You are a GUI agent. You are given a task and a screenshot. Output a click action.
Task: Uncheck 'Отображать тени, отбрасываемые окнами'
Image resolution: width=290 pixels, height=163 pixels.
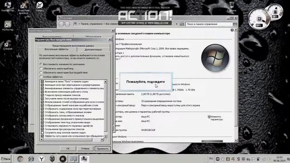pyautogui.click(x=42, y=112)
